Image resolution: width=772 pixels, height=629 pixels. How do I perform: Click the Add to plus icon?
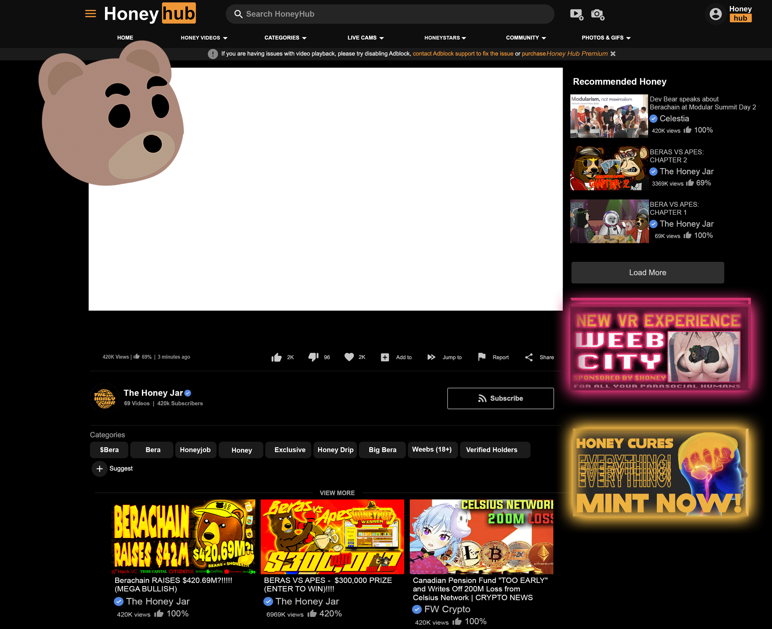click(385, 357)
